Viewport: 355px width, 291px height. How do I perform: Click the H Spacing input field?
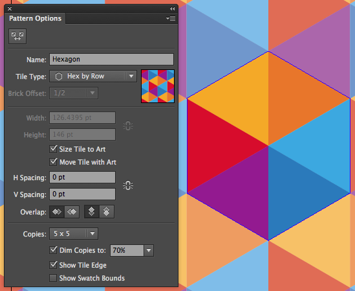point(82,177)
